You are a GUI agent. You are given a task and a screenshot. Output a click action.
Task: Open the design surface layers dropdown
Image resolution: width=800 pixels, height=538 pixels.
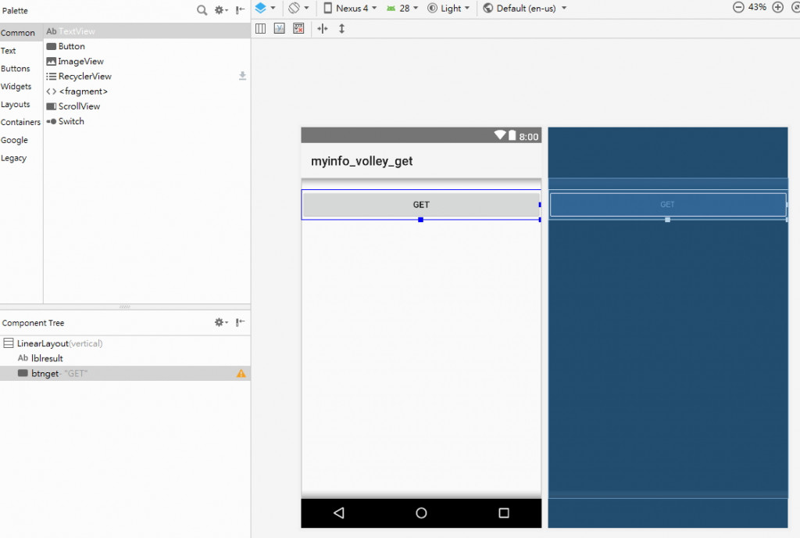coord(266,8)
